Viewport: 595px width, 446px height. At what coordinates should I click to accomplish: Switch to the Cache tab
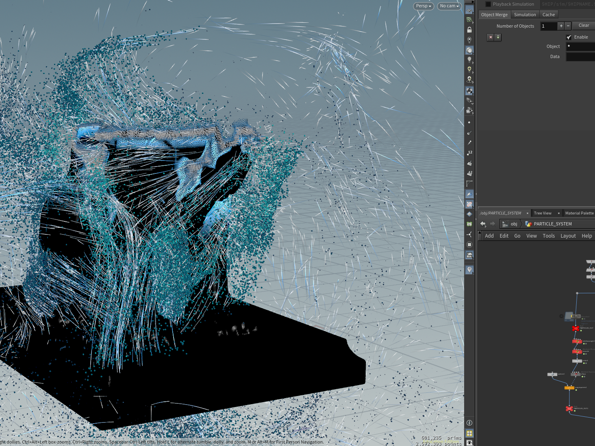pos(548,15)
